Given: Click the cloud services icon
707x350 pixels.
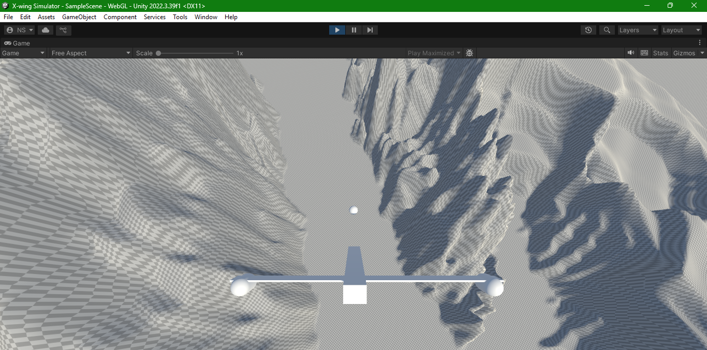Looking at the screenshot, I should tap(46, 30).
